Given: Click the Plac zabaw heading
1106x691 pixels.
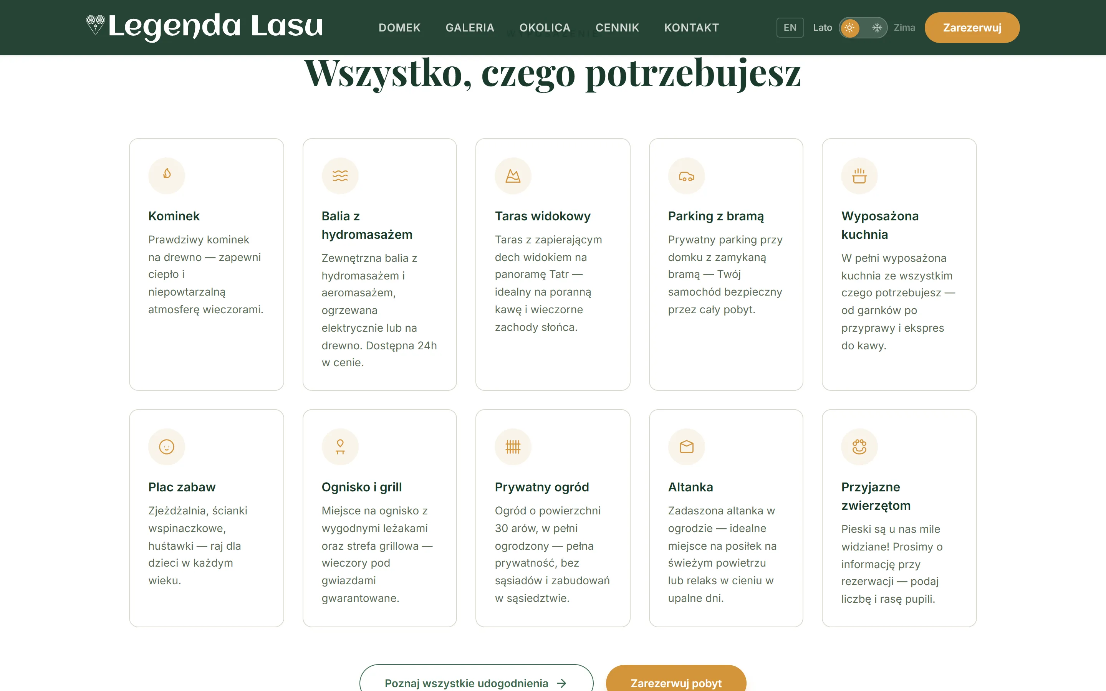Looking at the screenshot, I should pyautogui.click(x=181, y=487).
